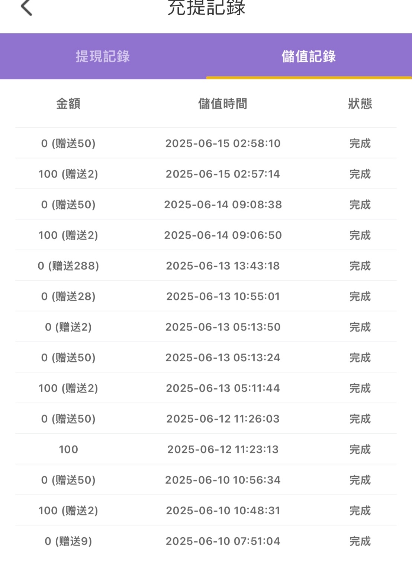Viewport: 412px width, 570px height.
Task: Tap the 0 (赠送28) amount entry
Action: click(68, 296)
